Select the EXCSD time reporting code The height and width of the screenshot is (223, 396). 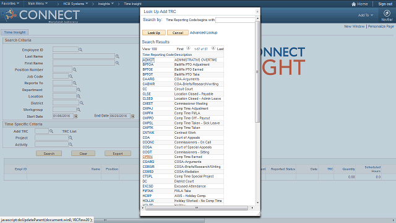148,186
